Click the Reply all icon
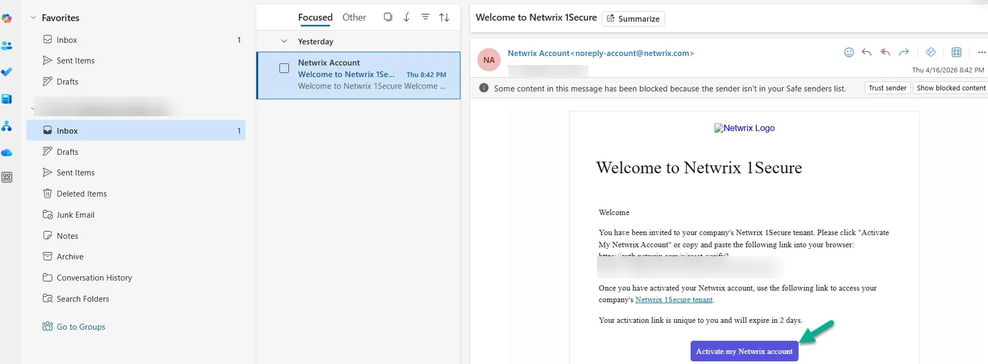Screen dimensions: 988x364 [x=885, y=52]
